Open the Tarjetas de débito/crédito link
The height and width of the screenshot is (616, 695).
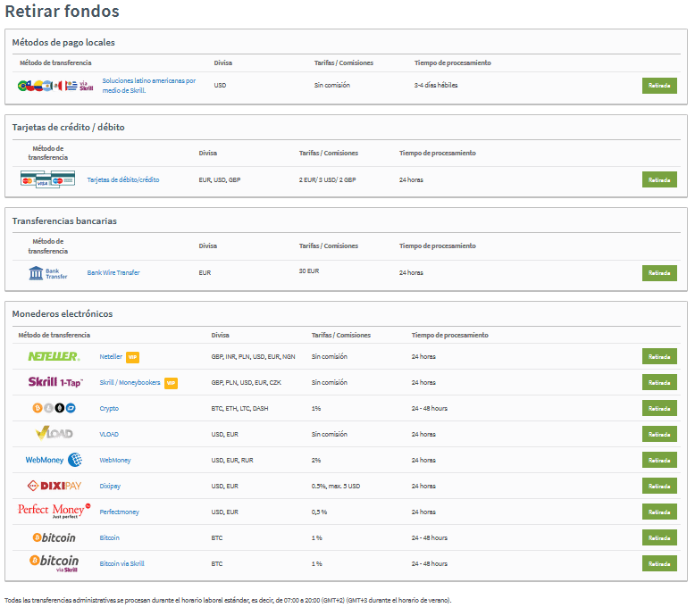click(123, 179)
